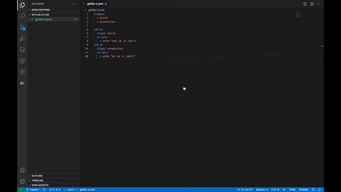Screen dimensions: 341x192
Task: Change UTF-8 encoding
Action: click(x=275, y=190)
